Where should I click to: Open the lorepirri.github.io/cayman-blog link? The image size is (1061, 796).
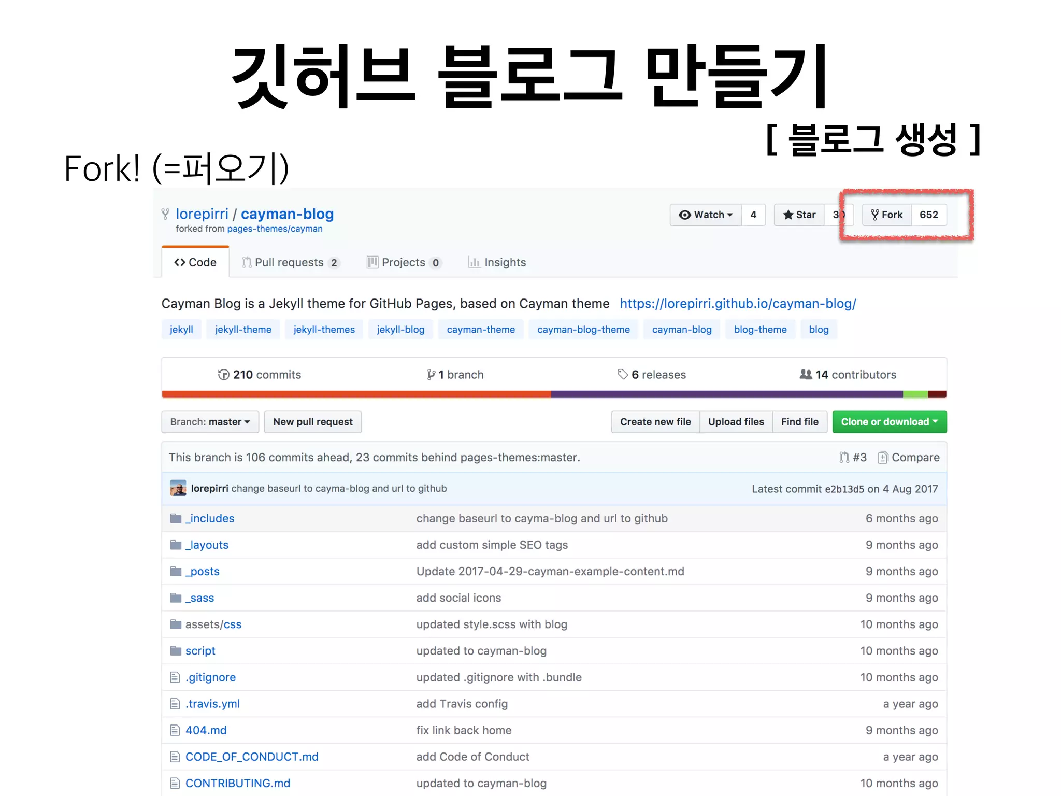pos(738,304)
